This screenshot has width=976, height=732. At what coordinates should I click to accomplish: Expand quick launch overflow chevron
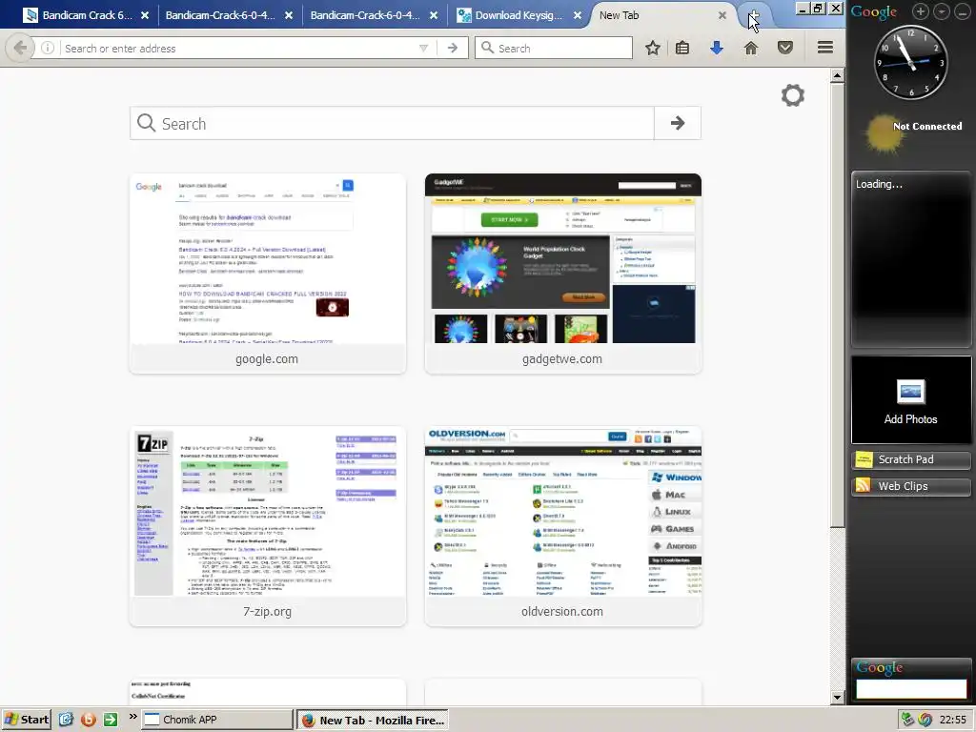[132, 717]
